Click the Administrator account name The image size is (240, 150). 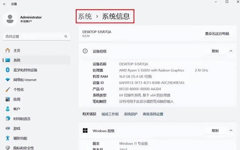click(31, 17)
